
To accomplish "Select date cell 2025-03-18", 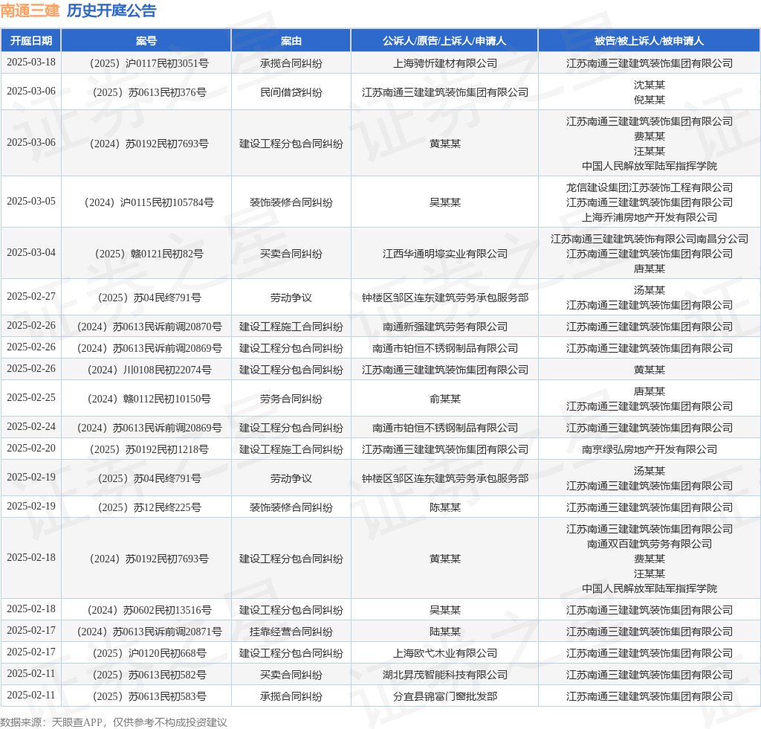I will tap(31, 62).
